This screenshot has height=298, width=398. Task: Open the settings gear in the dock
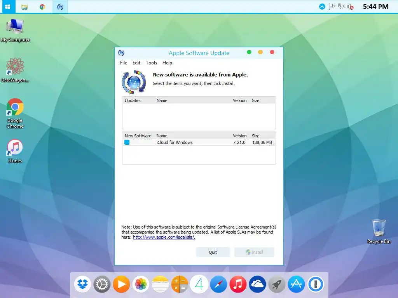tap(102, 284)
